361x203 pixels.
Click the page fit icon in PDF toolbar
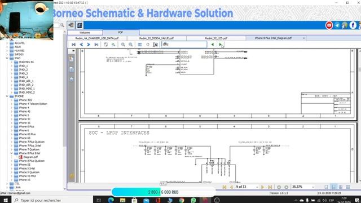point(106,45)
